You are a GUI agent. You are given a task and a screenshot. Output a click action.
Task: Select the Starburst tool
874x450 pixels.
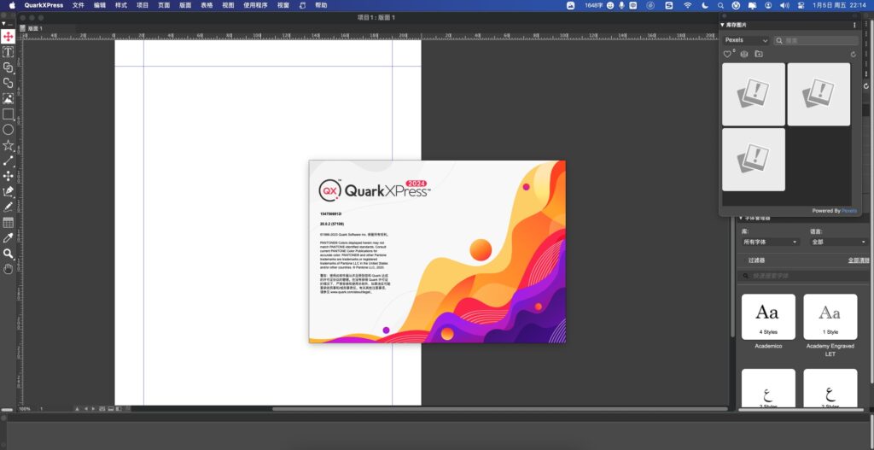point(8,145)
